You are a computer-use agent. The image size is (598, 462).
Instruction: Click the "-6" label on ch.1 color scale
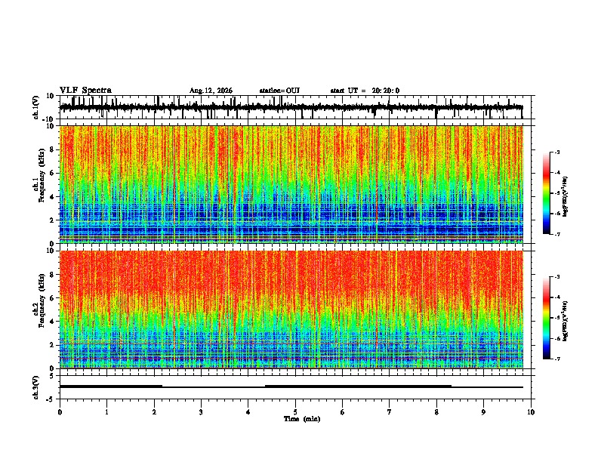click(x=556, y=214)
